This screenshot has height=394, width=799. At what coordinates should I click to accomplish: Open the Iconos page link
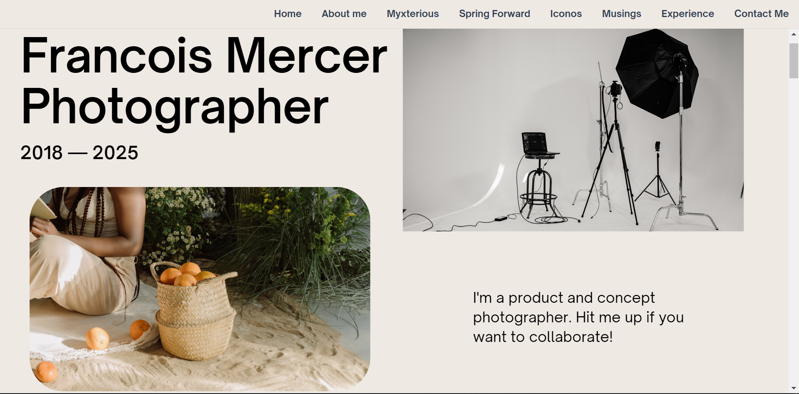point(566,14)
